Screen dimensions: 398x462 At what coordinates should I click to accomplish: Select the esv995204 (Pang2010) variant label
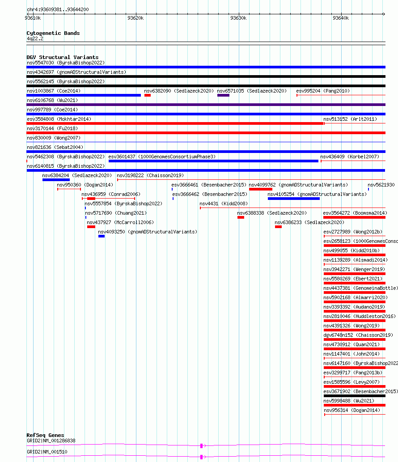click(x=323, y=91)
